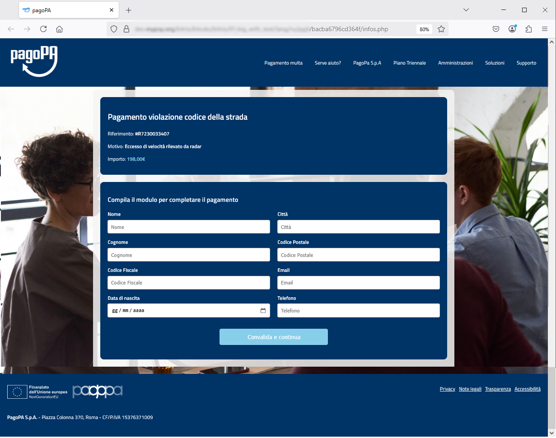Minimize the browser window
The image size is (556, 438).
pyautogui.click(x=504, y=10)
